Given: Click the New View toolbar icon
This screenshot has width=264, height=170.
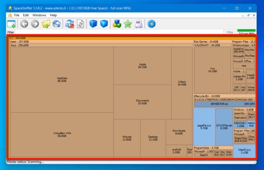Looking at the screenshot, I should 11,24.
